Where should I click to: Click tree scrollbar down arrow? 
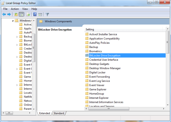coord(34,109)
